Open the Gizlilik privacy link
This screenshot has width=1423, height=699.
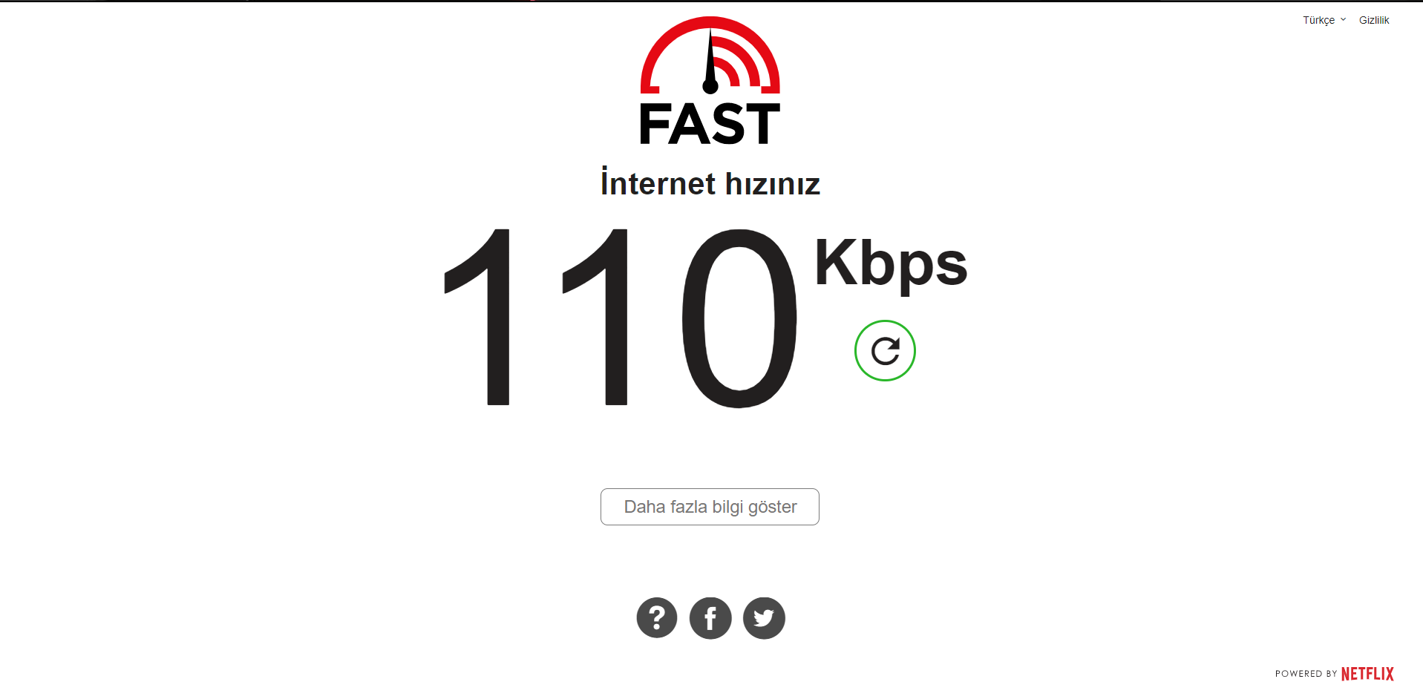1374,20
